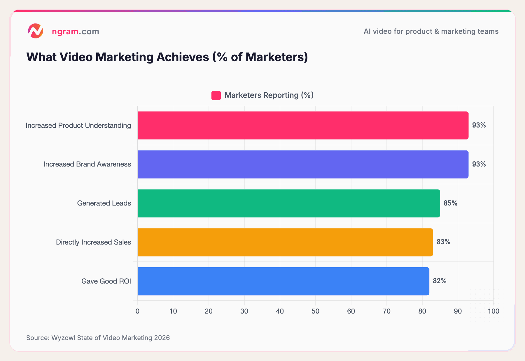525x361 pixels.
Task: Expand details for Increased Product Understanding
Action: coord(78,125)
